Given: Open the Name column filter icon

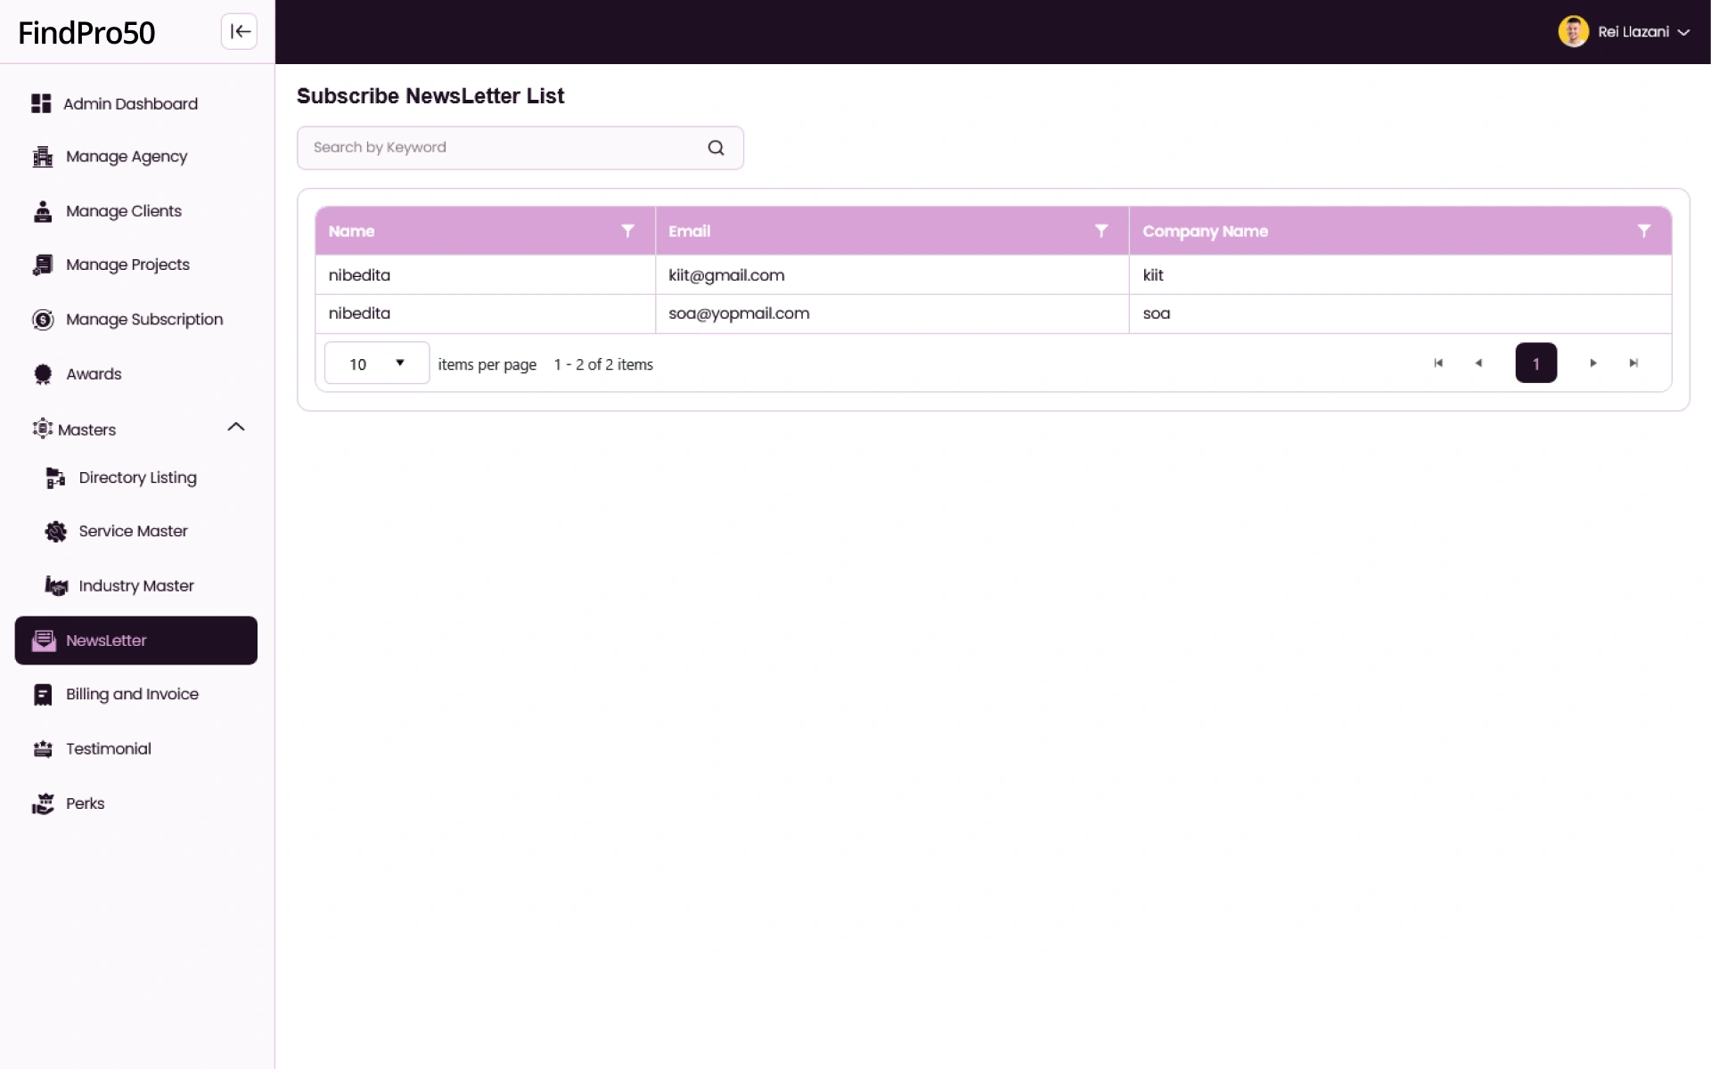Looking at the screenshot, I should click(x=627, y=231).
